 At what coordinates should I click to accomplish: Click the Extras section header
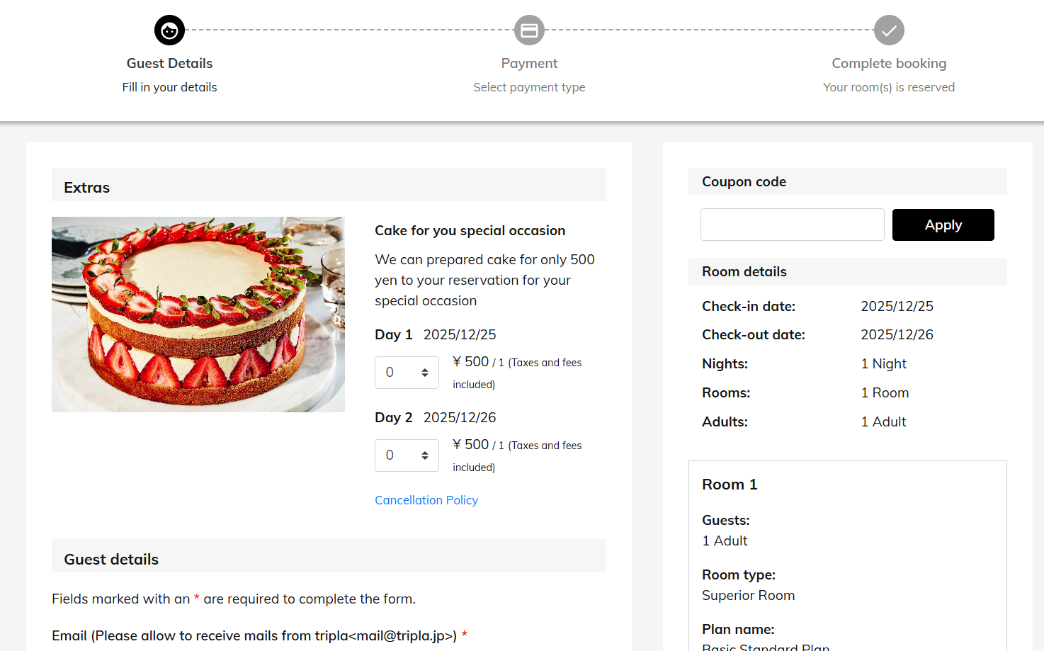87,188
